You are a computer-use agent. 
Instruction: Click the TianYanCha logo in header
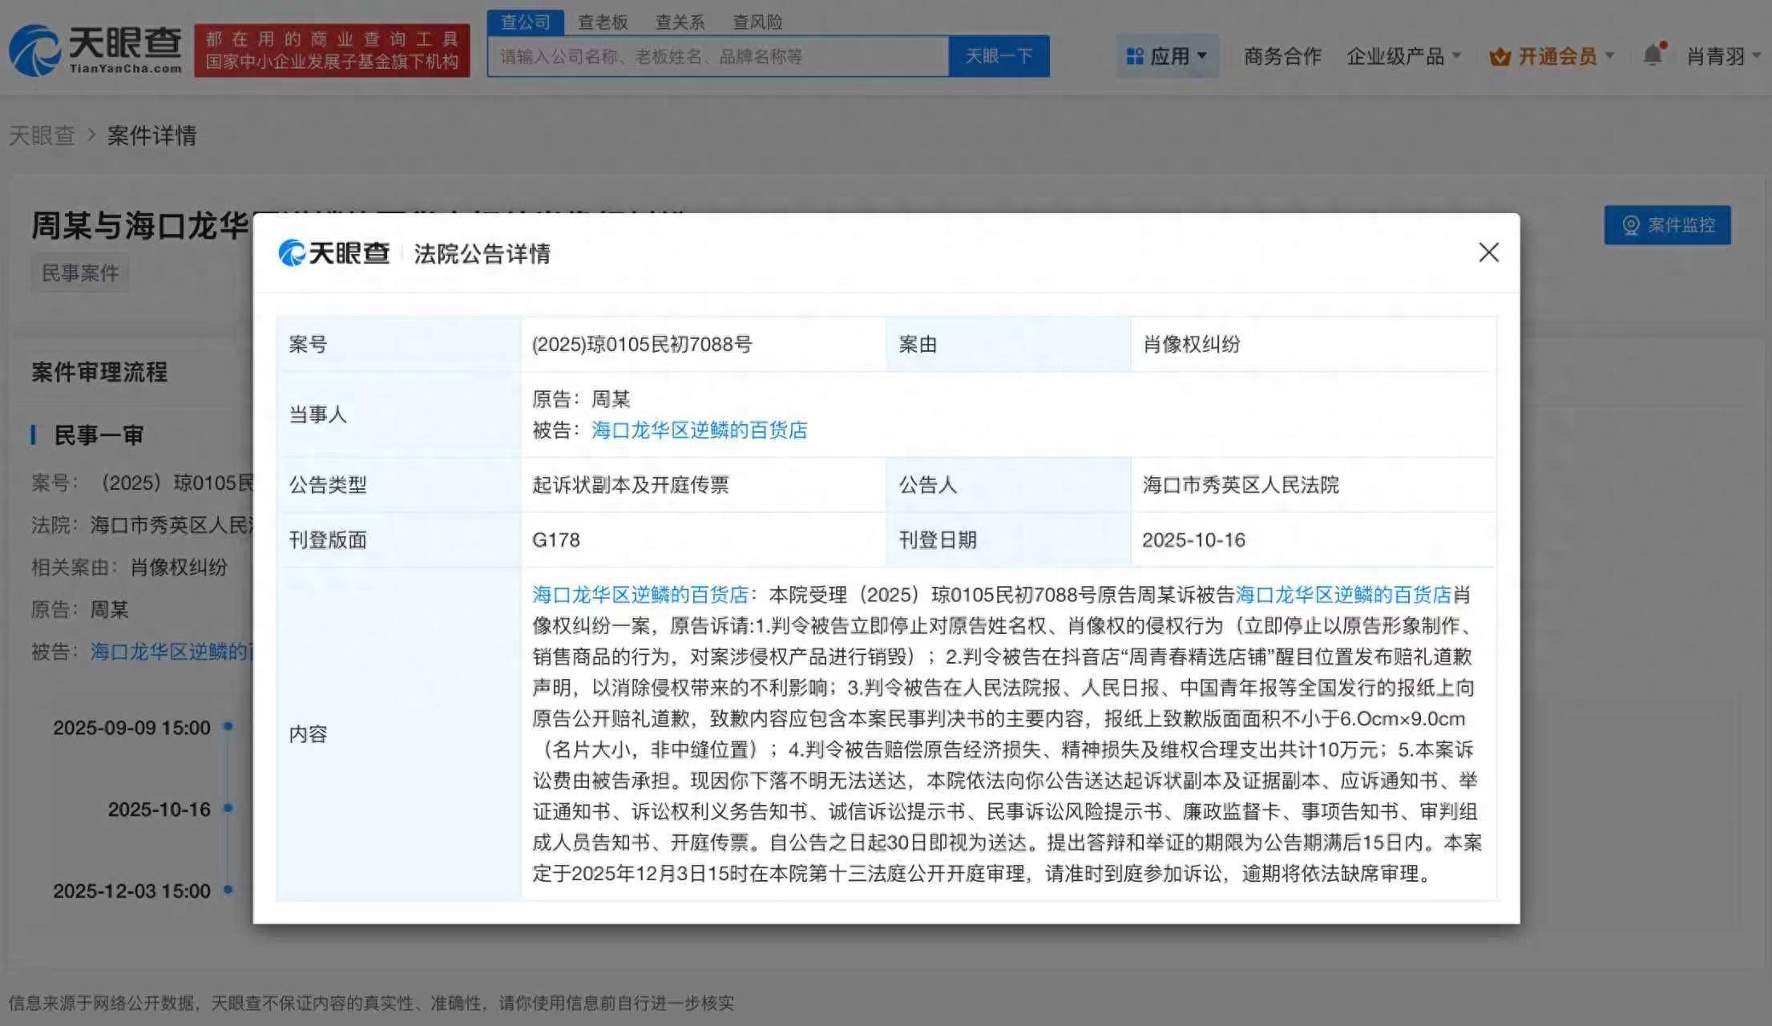95,50
